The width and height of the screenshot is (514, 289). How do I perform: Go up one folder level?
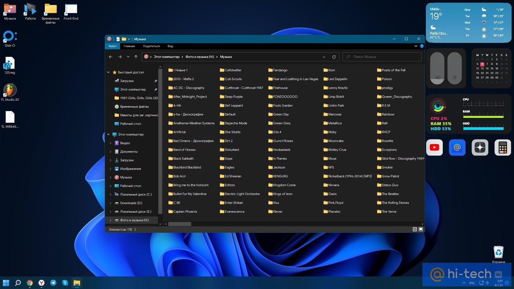tap(136, 57)
